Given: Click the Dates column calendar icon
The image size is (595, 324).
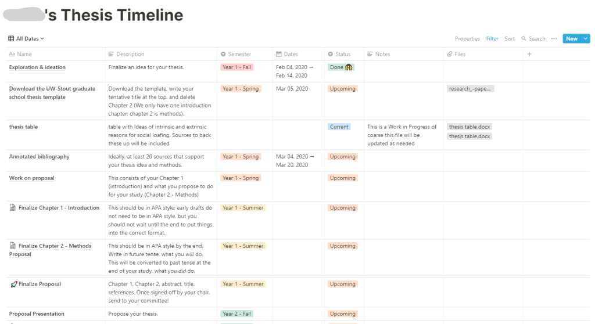Looking at the screenshot, I should 279,54.
